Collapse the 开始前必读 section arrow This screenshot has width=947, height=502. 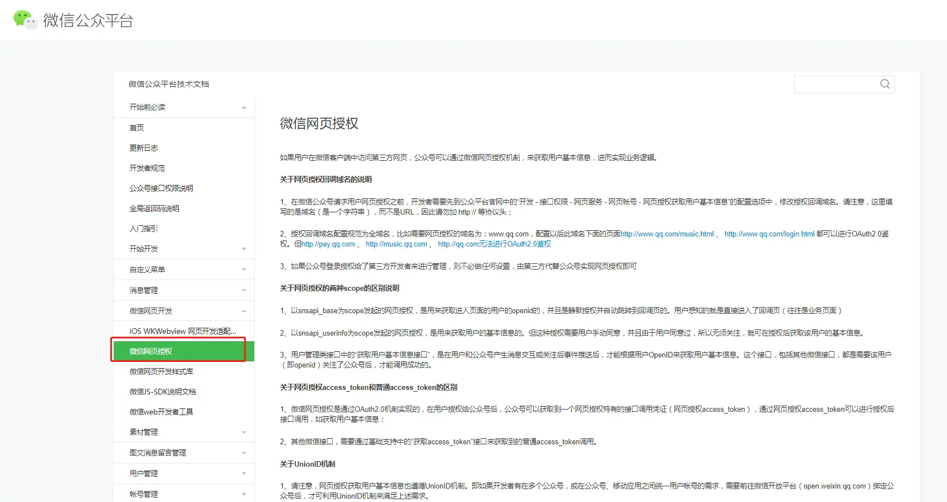point(244,108)
